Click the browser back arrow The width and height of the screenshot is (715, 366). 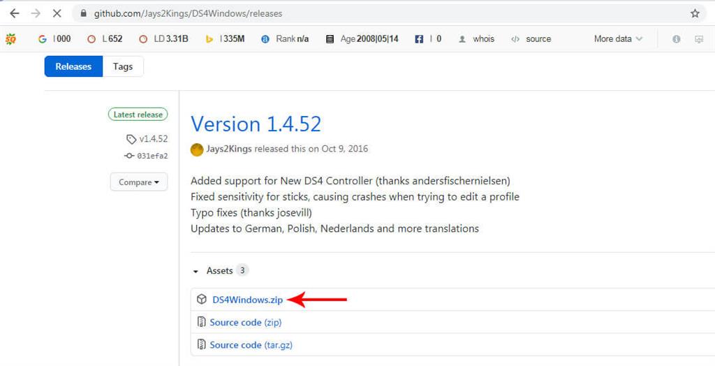tap(14, 13)
